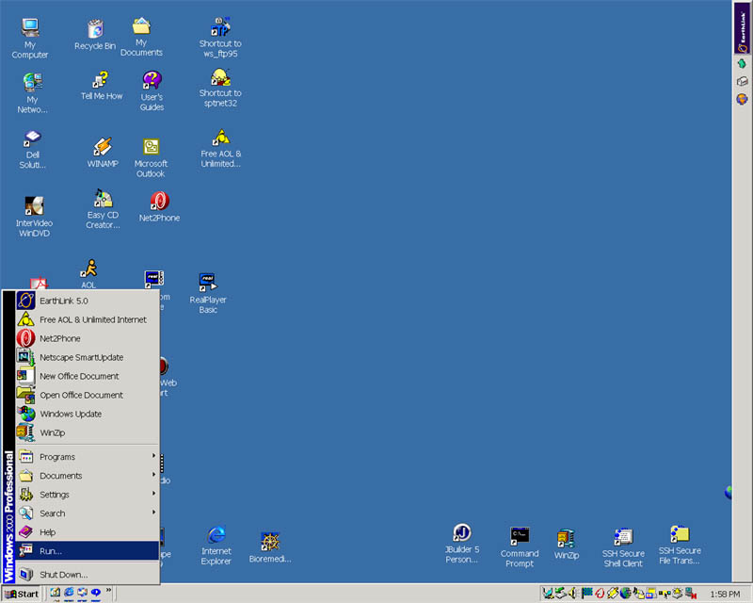Open SSH Secure Shell Client icon
The height and width of the screenshot is (603, 753).
pyautogui.click(x=623, y=547)
